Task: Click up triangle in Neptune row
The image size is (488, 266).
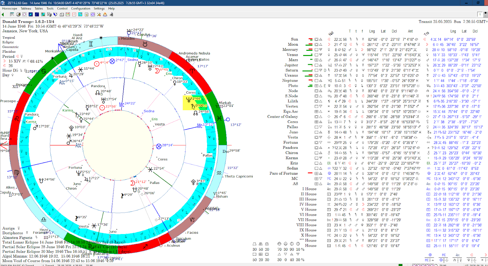Action: tap(321, 81)
